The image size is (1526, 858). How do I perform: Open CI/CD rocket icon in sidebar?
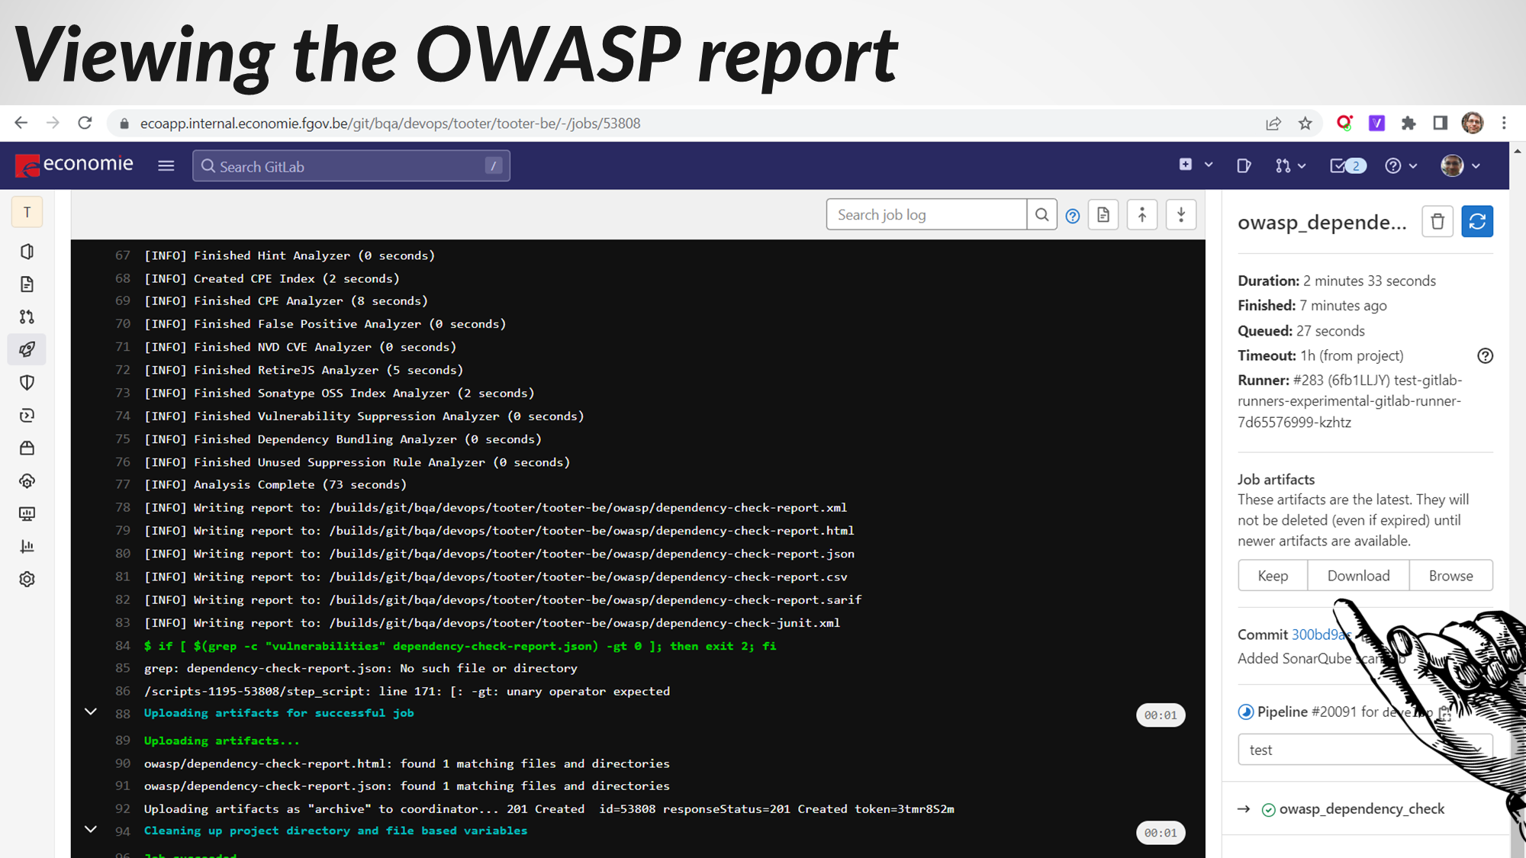27,349
